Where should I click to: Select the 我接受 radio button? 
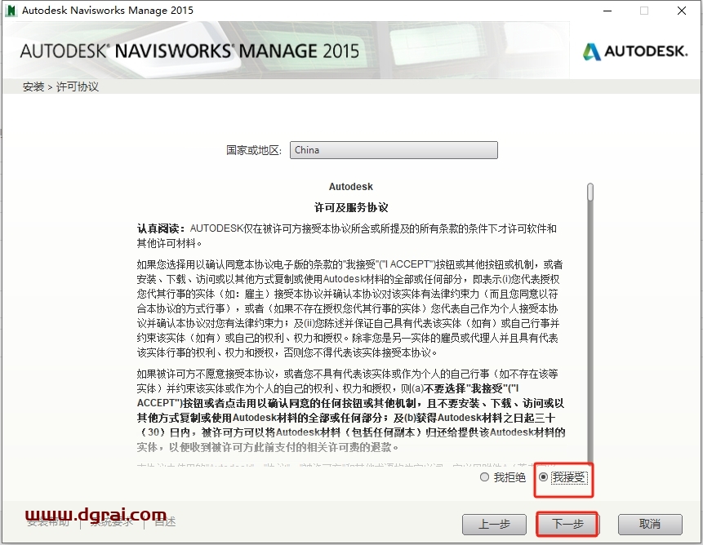point(544,477)
